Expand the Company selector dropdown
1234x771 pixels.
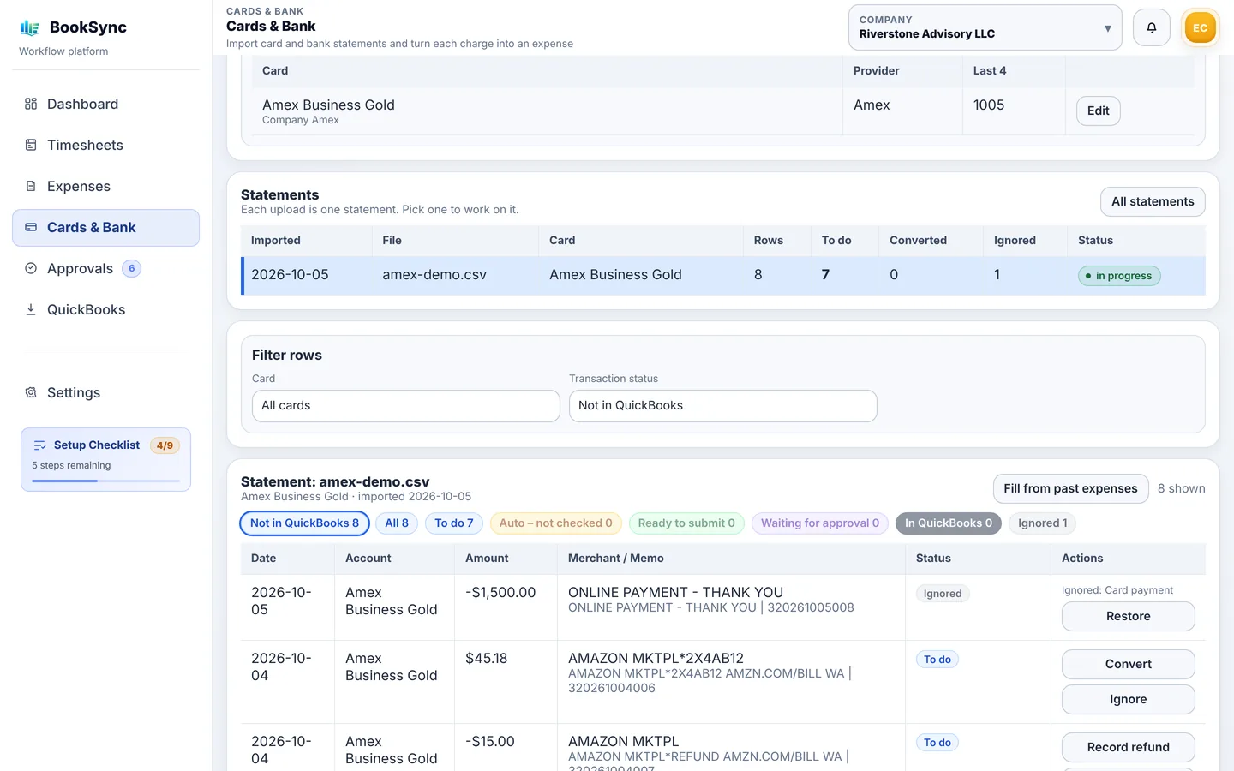pos(985,27)
